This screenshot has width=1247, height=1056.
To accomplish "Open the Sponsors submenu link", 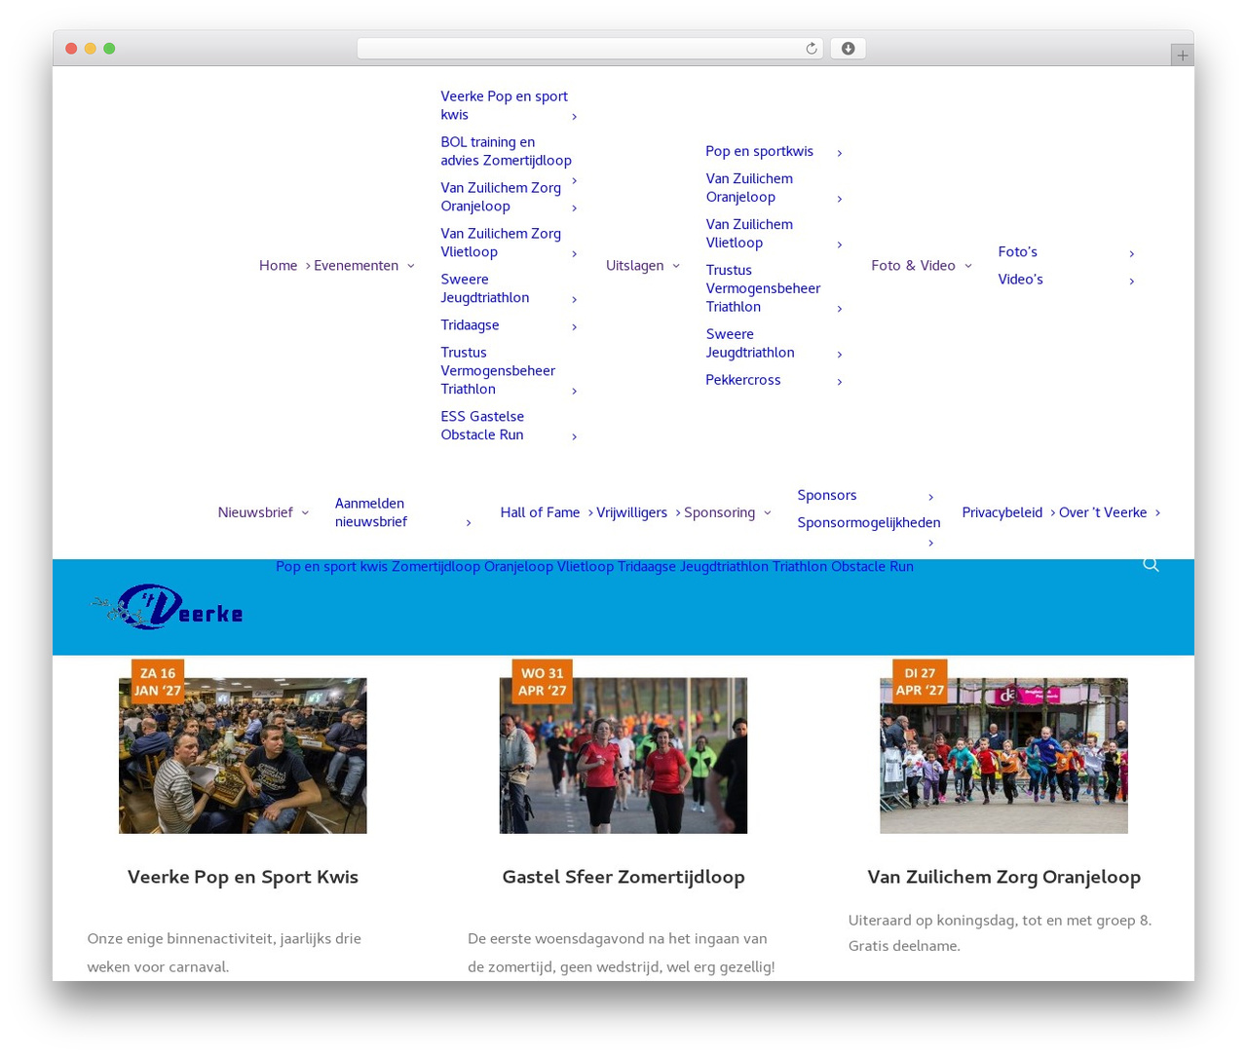I will 826,496.
